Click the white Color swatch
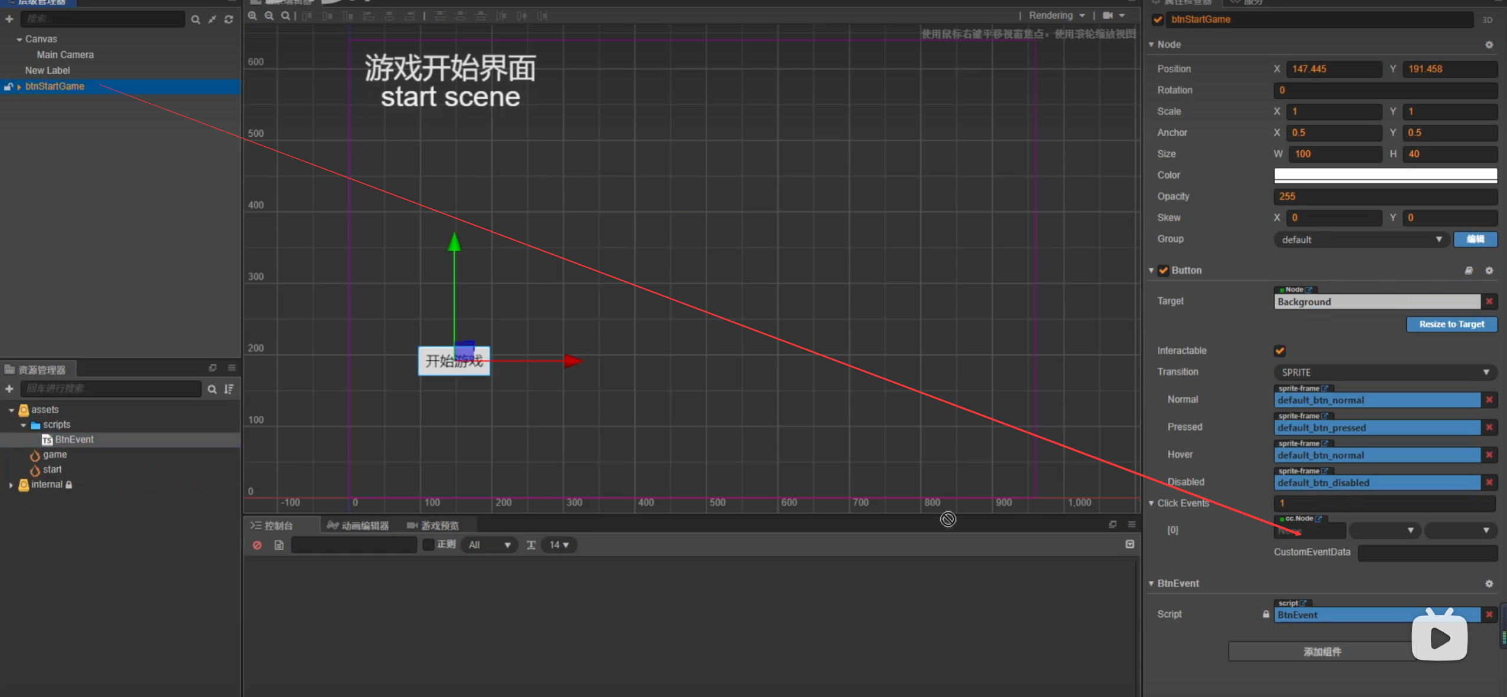Screen dimensions: 1507x697 [x=1385, y=175]
